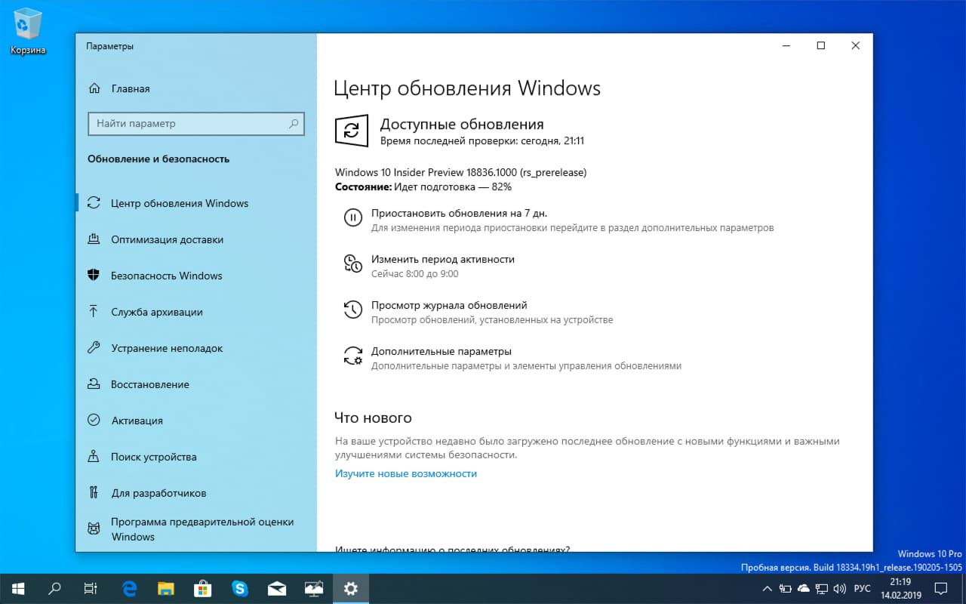The width and height of the screenshot is (966, 604).
Task: Expand hidden icons in the system tray
Action: 767,588
